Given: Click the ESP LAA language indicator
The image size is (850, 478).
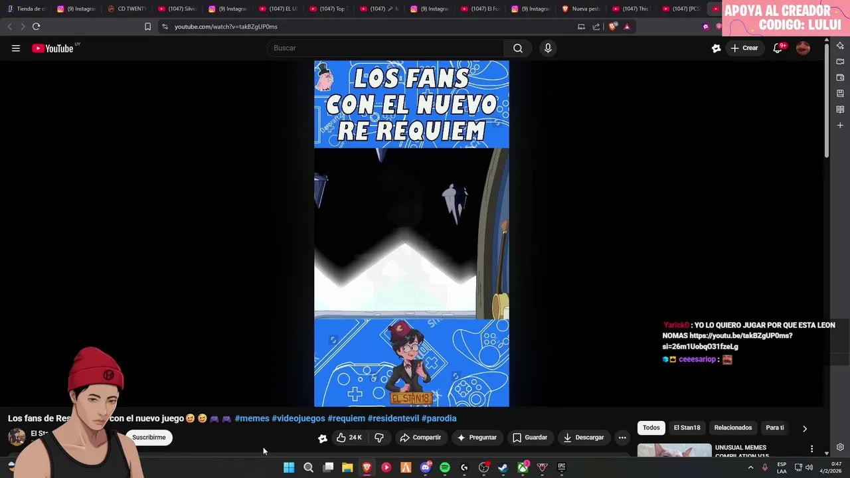Looking at the screenshot, I should tap(782, 467).
